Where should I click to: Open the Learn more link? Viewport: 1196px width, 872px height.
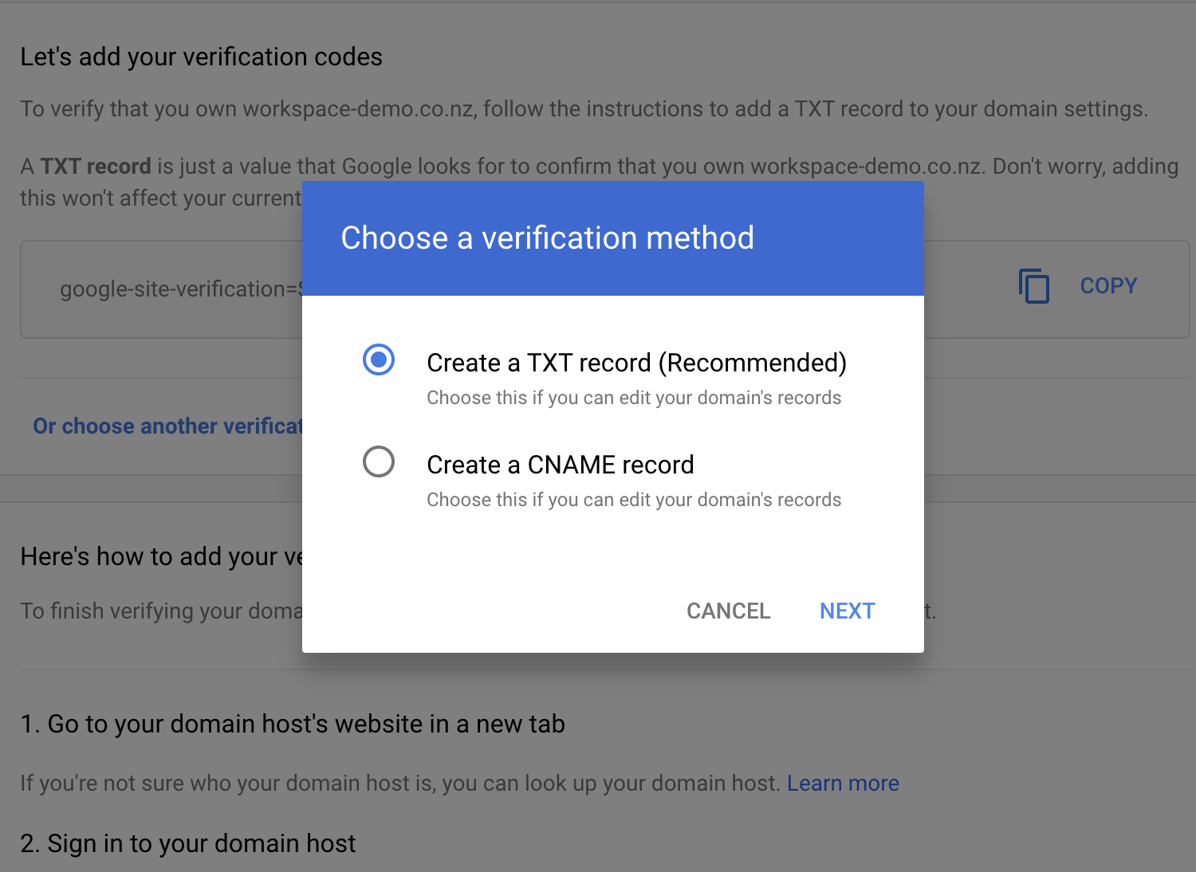pos(843,784)
